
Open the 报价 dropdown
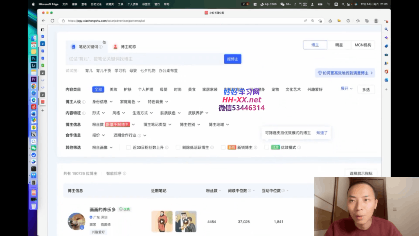[x=98, y=135]
